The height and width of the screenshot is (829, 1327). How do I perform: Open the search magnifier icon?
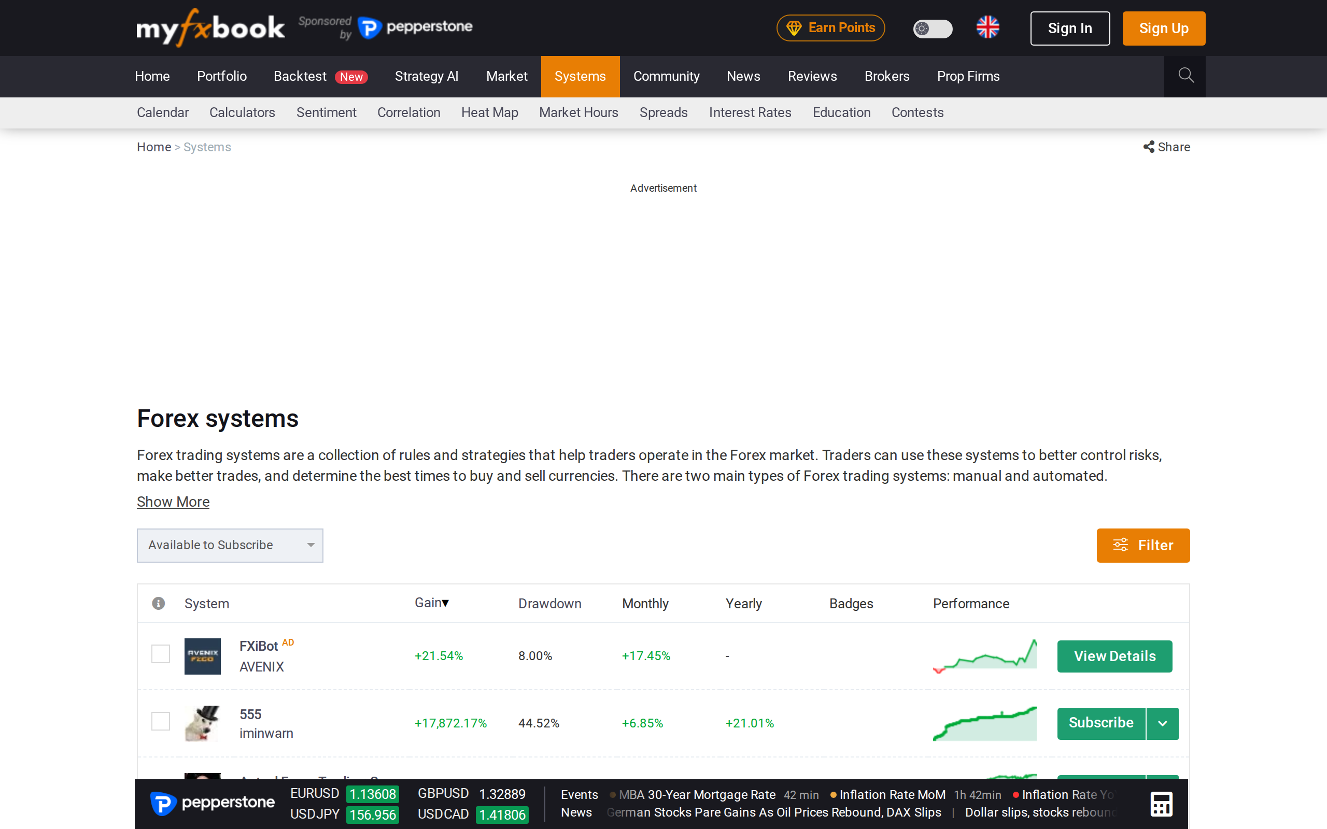(x=1185, y=76)
